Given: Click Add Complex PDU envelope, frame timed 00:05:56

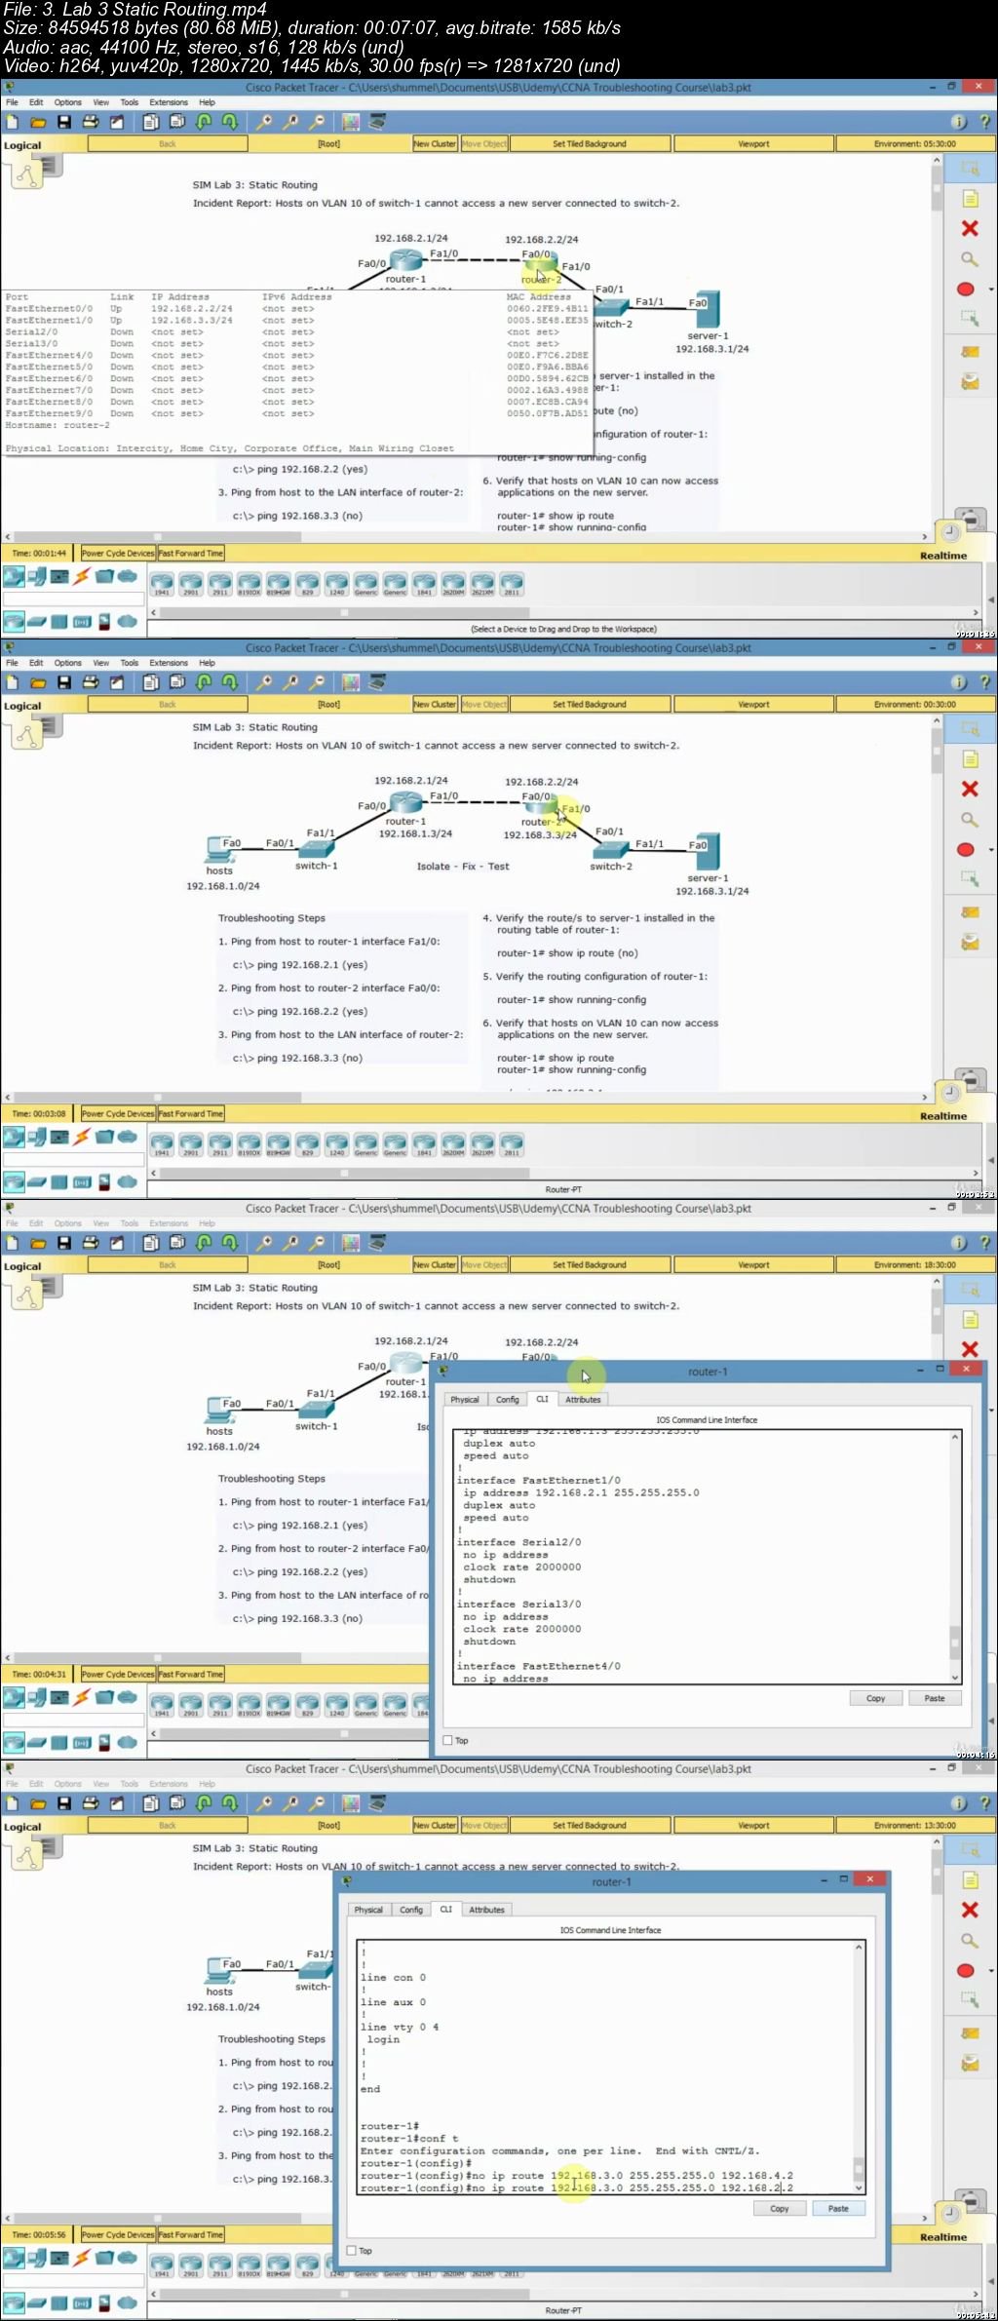Looking at the screenshot, I should (x=970, y=2064).
